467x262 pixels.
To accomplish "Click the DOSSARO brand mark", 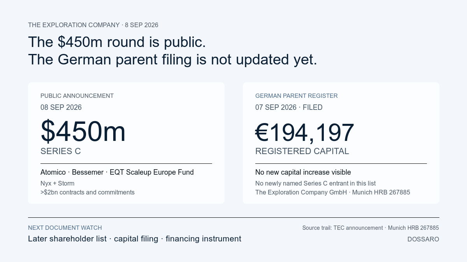I will pos(423,239).
